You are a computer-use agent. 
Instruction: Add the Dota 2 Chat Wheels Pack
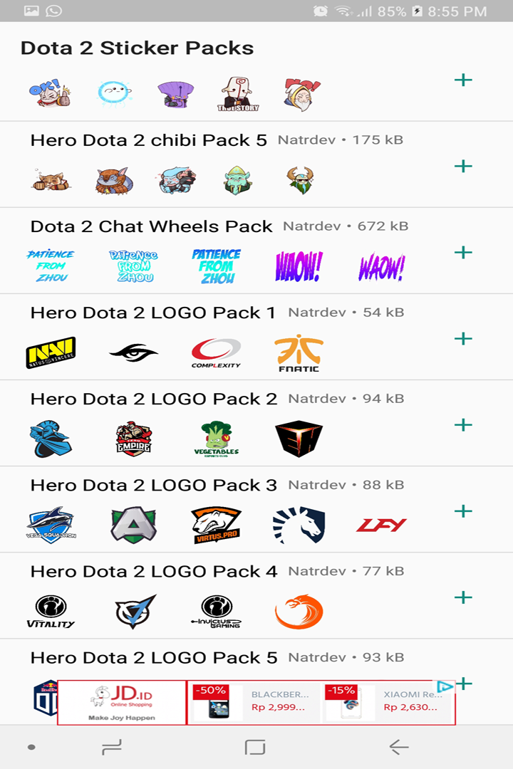coord(463,252)
